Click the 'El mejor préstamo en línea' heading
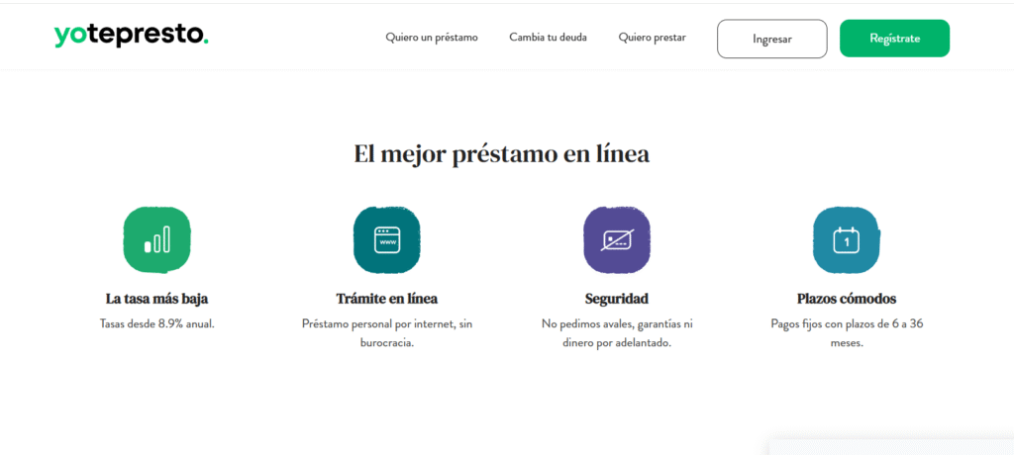The width and height of the screenshot is (1014, 455). [501, 154]
